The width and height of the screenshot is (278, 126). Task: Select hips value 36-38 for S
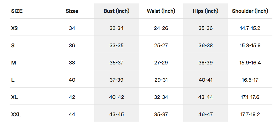[205, 45]
